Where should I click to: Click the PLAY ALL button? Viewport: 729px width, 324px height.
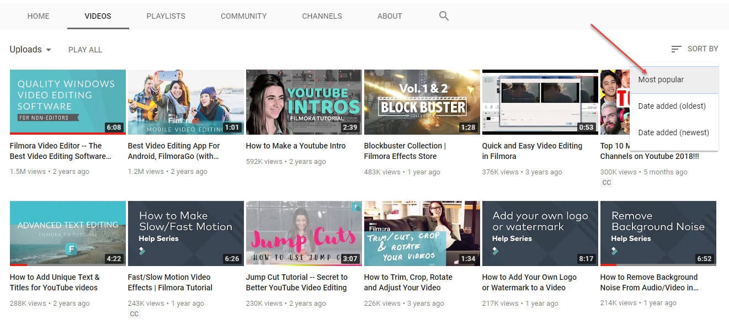[86, 50]
